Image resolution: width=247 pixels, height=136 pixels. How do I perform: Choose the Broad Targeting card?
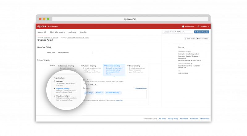pyautogui.click(x=137, y=70)
